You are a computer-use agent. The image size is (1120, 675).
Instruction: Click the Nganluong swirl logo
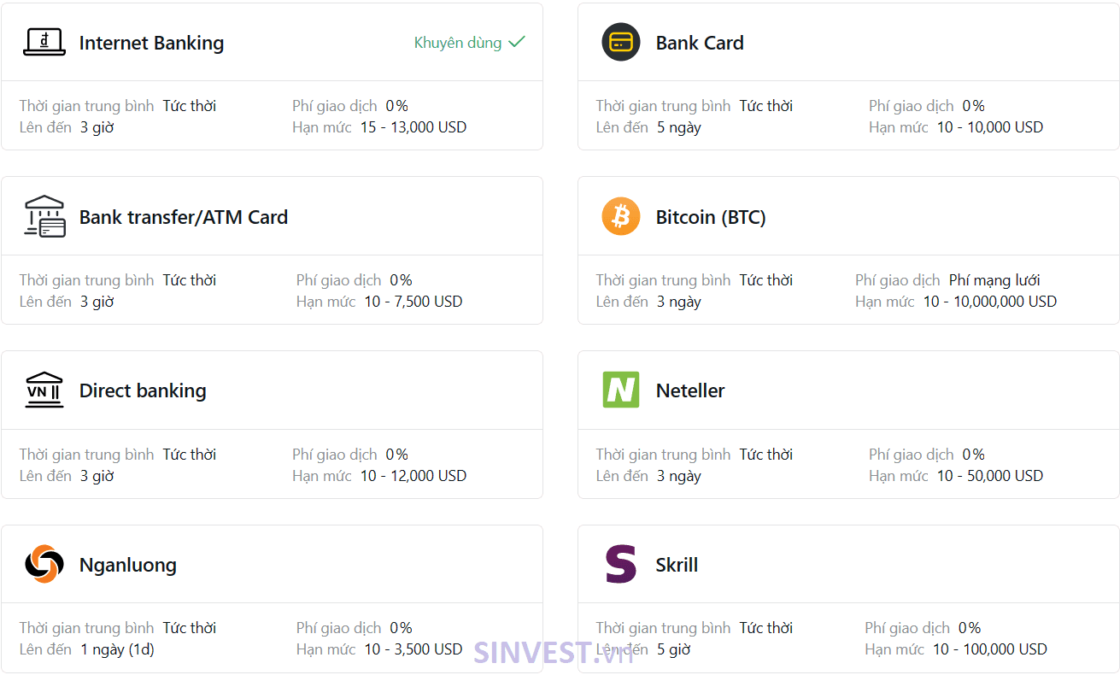[x=44, y=564]
